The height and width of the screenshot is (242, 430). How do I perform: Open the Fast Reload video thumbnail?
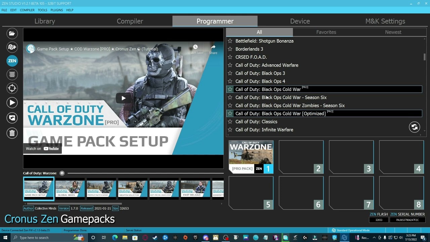[x=195, y=189]
